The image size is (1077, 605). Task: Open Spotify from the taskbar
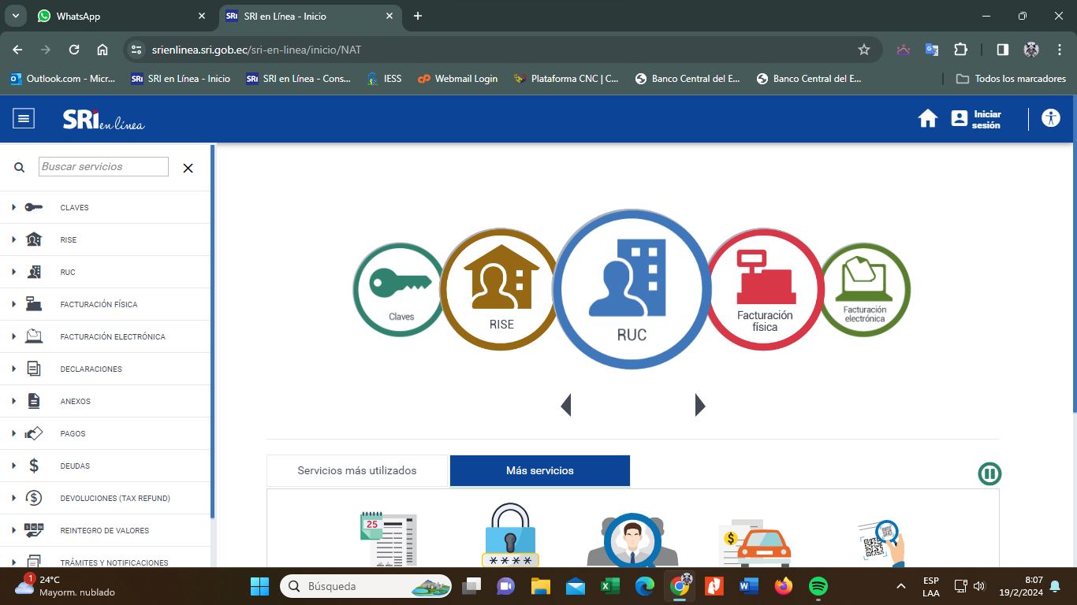tap(818, 587)
